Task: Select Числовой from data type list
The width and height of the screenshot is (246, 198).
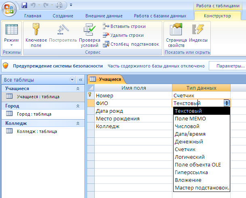Action: click(x=187, y=126)
